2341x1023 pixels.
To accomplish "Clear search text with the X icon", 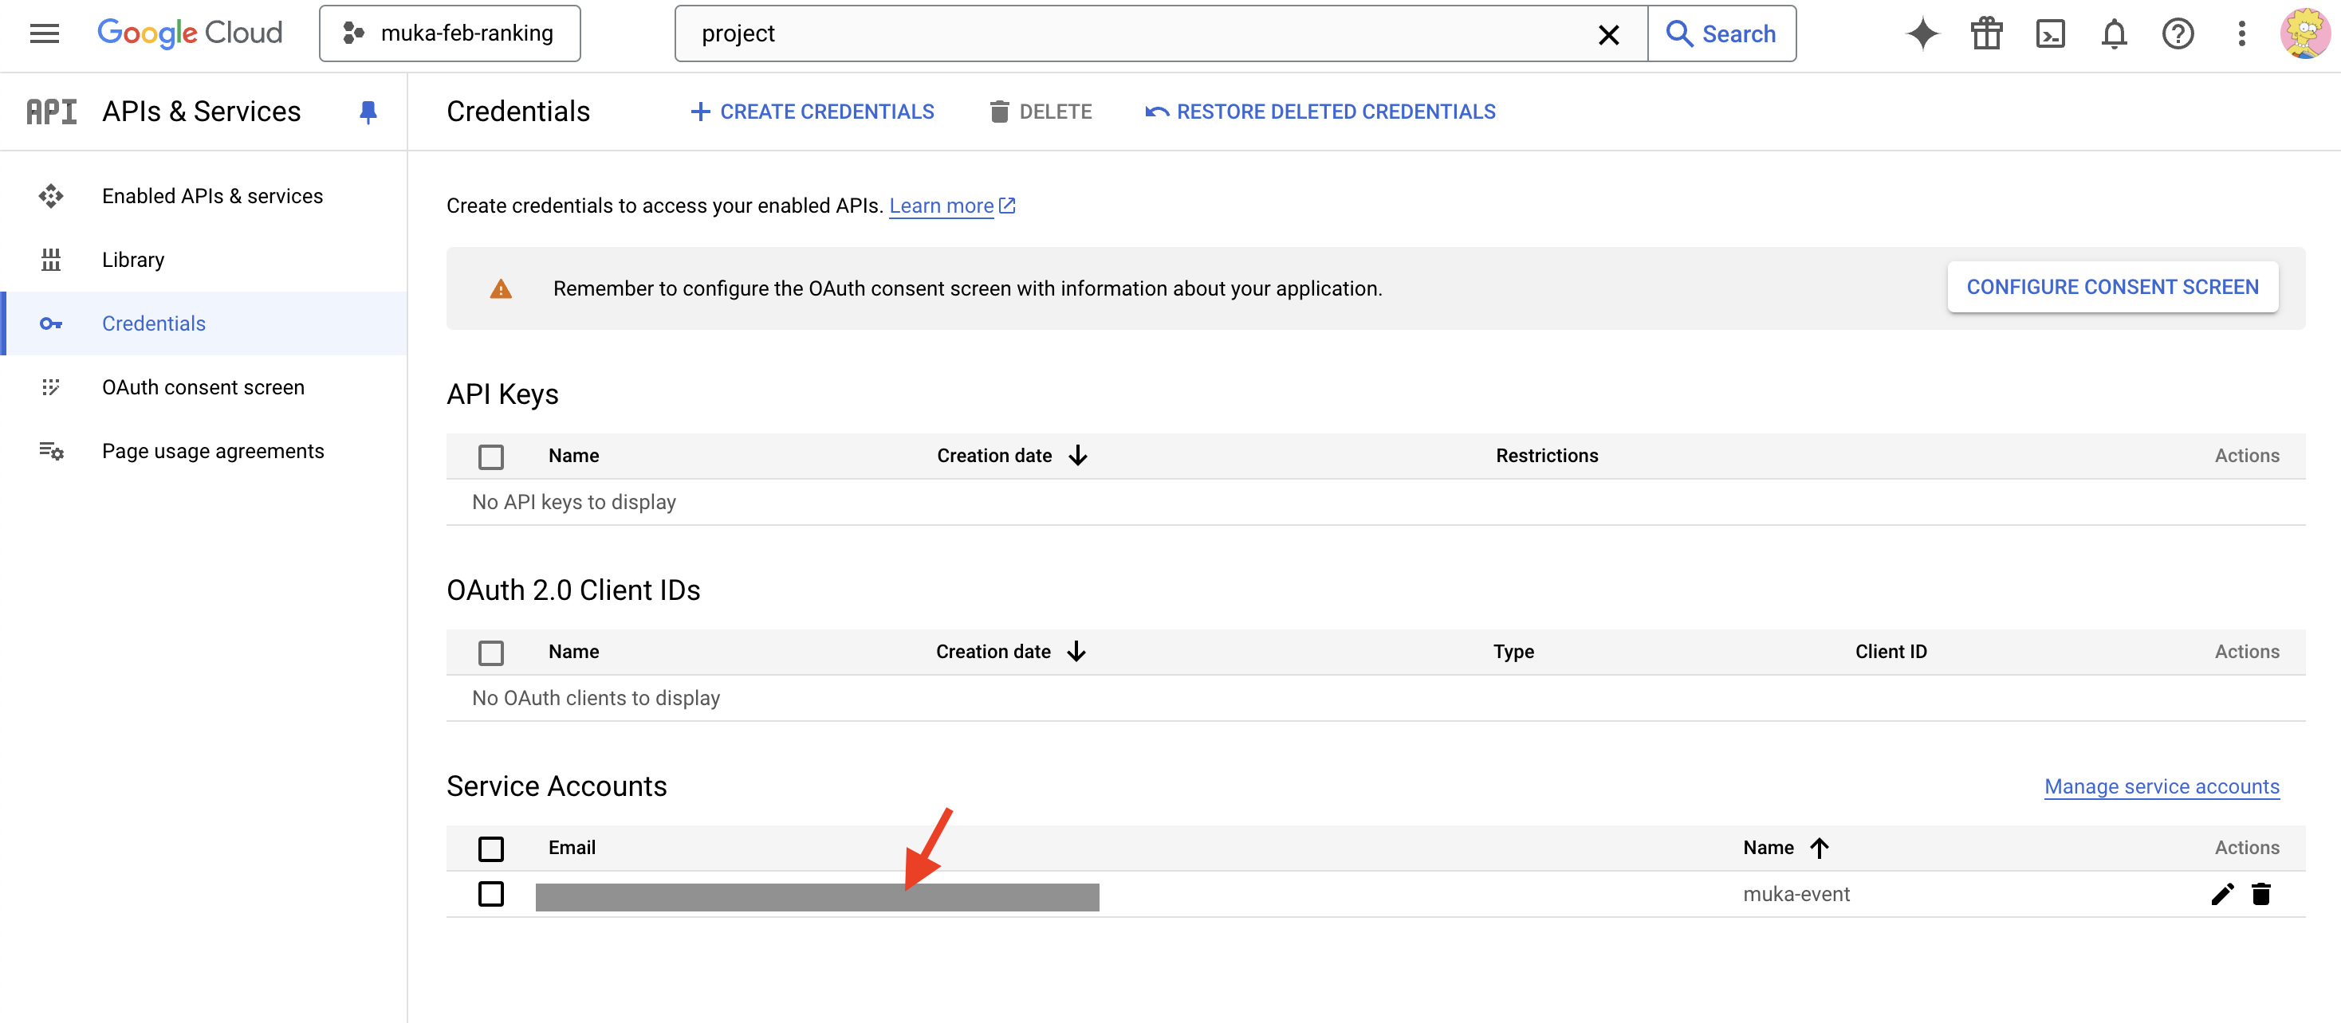I will click(1607, 34).
